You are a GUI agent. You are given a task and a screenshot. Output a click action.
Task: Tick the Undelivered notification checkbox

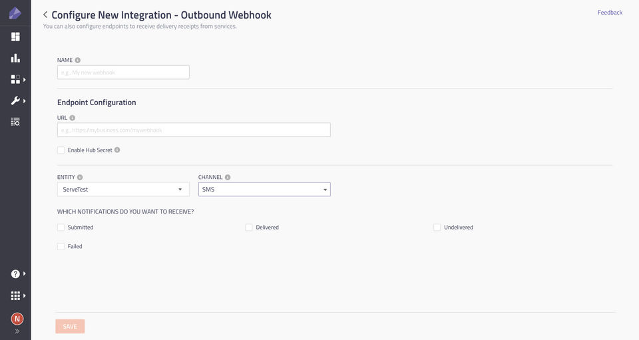[437, 228]
